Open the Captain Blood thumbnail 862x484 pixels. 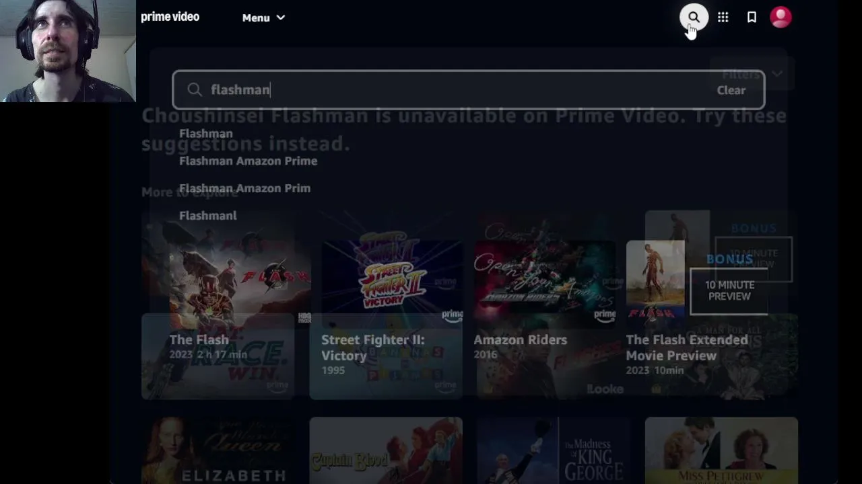click(x=386, y=450)
